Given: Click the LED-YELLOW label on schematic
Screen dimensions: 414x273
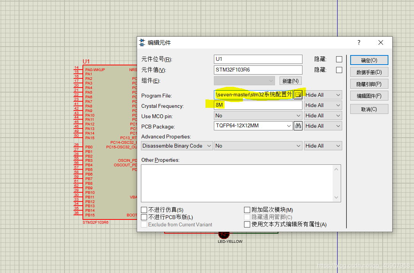Looking at the screenshot, I should 230,242.
